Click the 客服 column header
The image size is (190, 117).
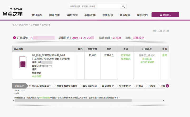coord(165,49)
